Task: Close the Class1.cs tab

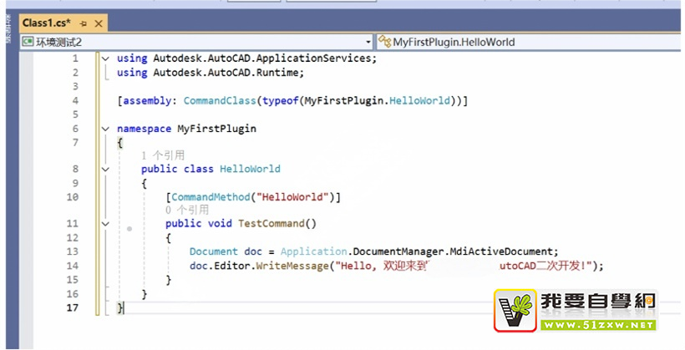Action: coord(99,23)
